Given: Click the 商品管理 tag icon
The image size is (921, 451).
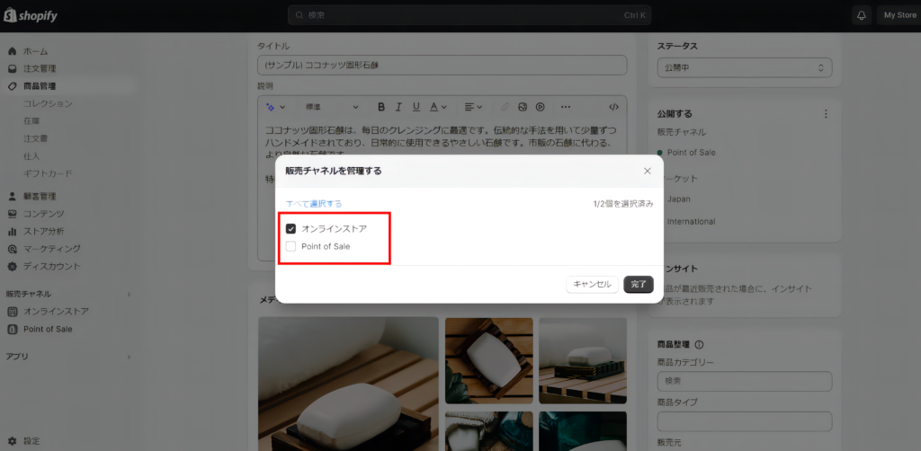Looking at the screenshot, I should 12,86.
